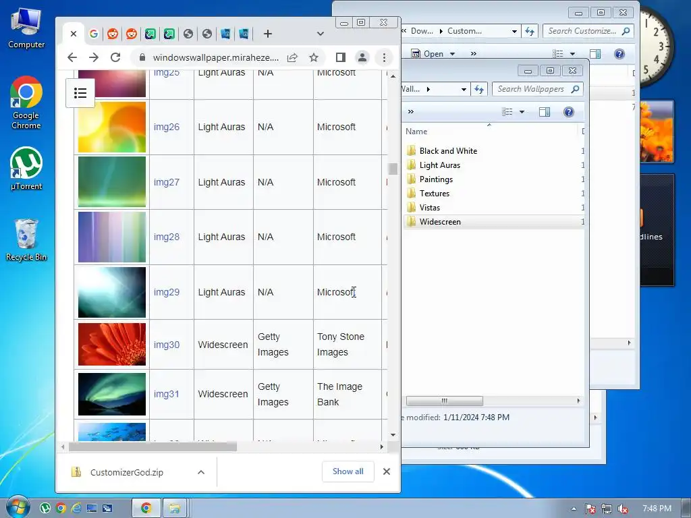Toggle the wiki table of contents

pyautogui.click(x=80, y=93)
